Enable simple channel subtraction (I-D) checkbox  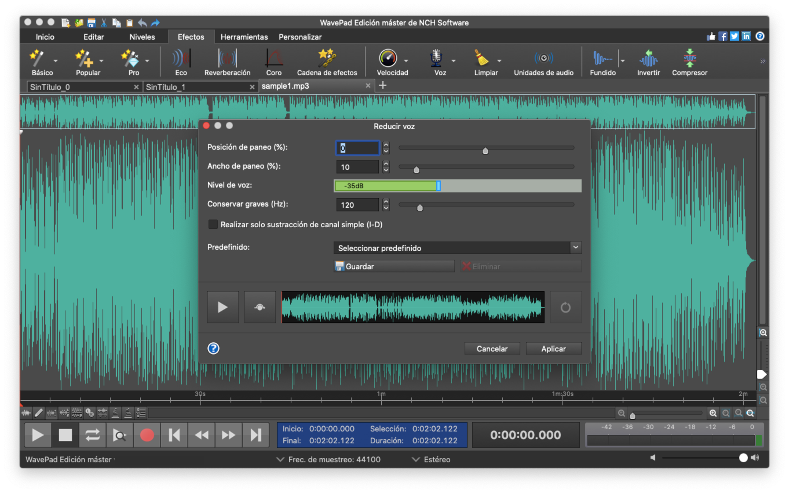pyautogui.click(x=213, y=224)
